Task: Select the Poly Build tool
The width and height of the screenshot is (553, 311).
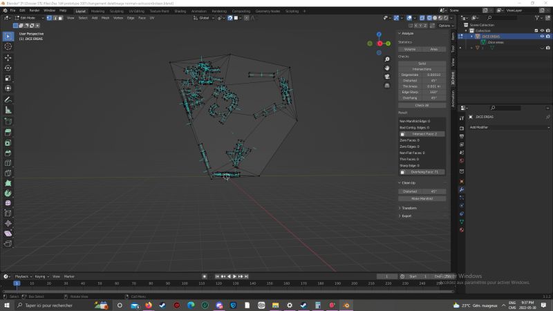Action: point(8,183)
